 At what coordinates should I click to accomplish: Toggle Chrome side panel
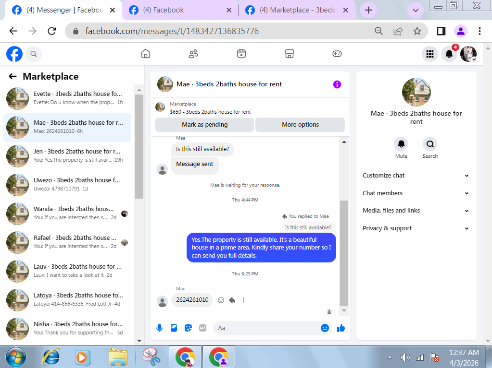point(441,31)
